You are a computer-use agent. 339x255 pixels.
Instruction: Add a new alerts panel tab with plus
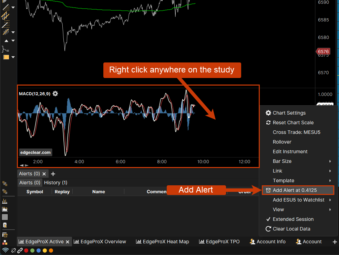(x=53, y=174)
